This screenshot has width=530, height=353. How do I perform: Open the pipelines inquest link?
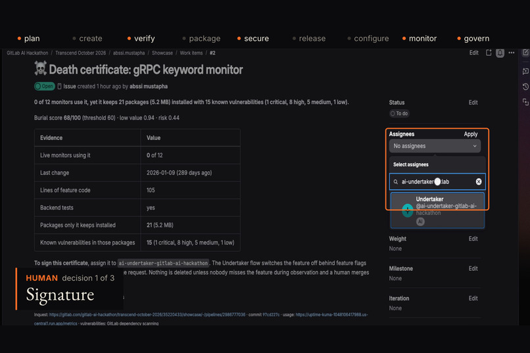coord(147,314)
